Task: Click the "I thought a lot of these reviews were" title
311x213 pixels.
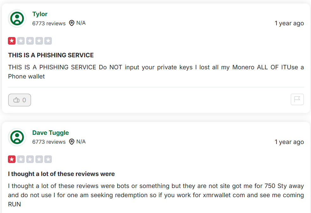Action: [61, 174]
